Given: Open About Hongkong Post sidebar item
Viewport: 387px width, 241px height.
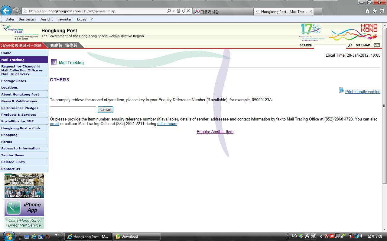Looking at the screenshot, I should pyautogui.click(x=24, y=94).
